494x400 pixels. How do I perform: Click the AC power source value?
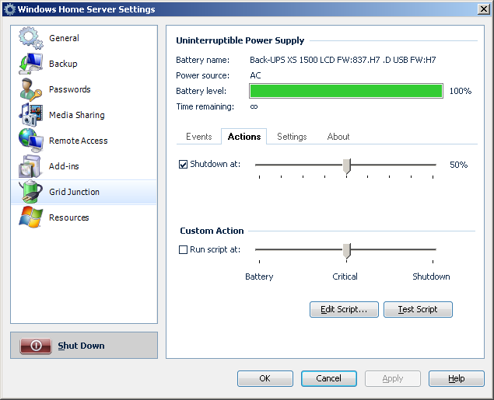tap(255, 75)
